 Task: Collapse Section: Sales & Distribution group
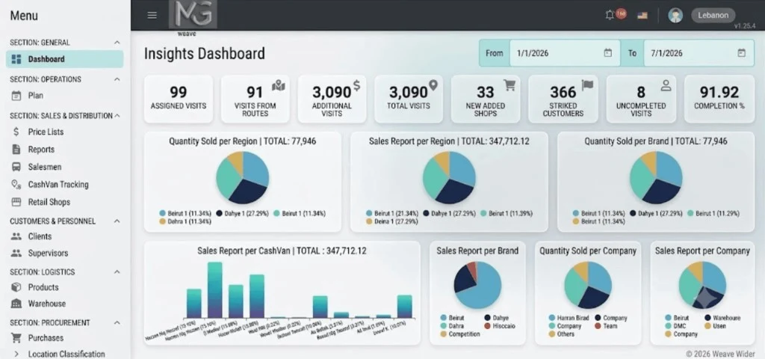pos(117,116)
